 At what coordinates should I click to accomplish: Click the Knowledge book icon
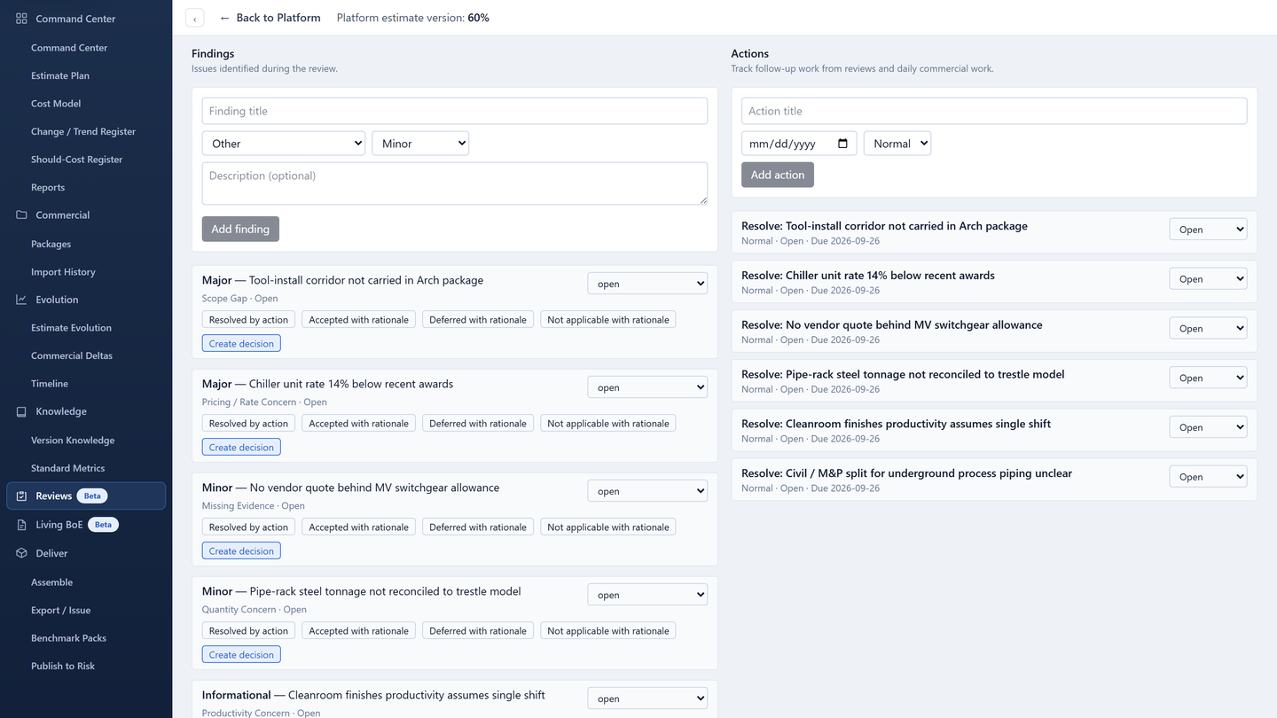pos(21,411)
